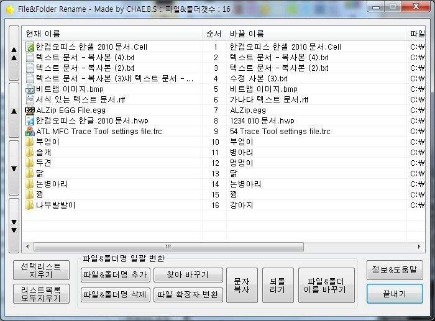Click the move-down single arrow button
Image resolution: width=435 pixels, height=321 pixels.
pos(14,168)
